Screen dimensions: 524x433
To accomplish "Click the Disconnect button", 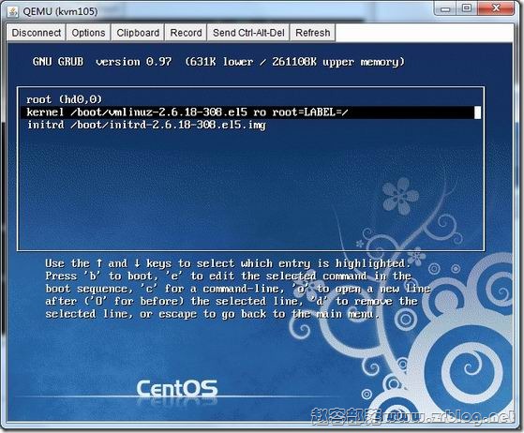I will point(37,33).
